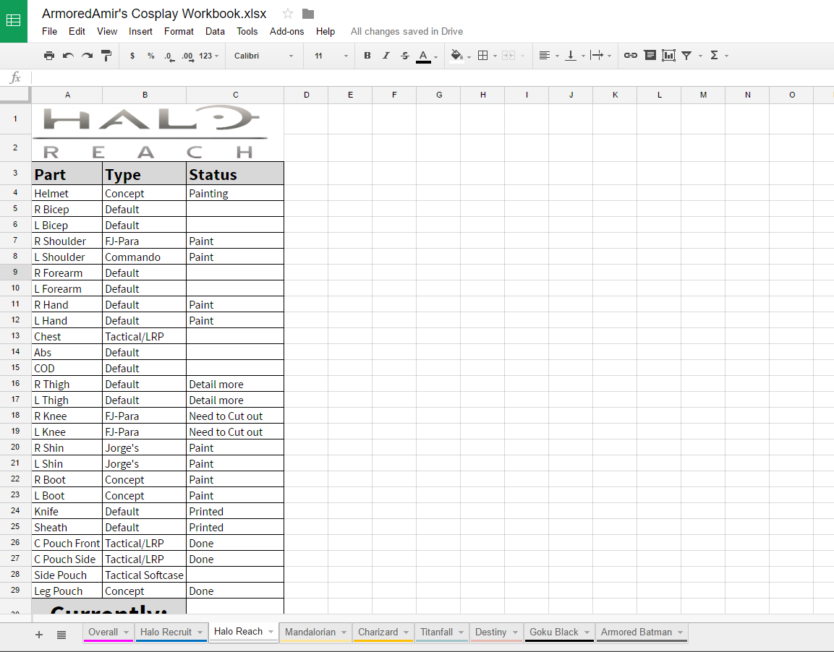Toggle italic formatting
Image resolution: width=834 pixels, height=652 pixels.
[x=386, y=55]
